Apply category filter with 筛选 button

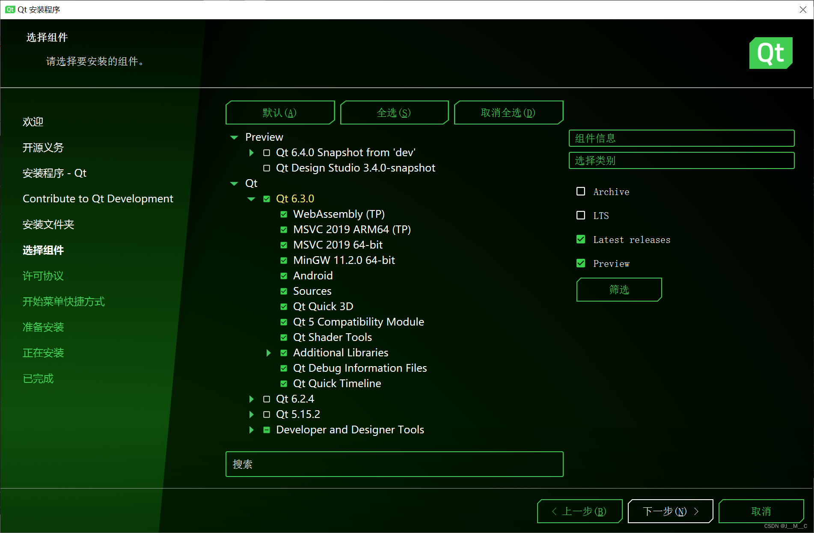click(619, 290)
